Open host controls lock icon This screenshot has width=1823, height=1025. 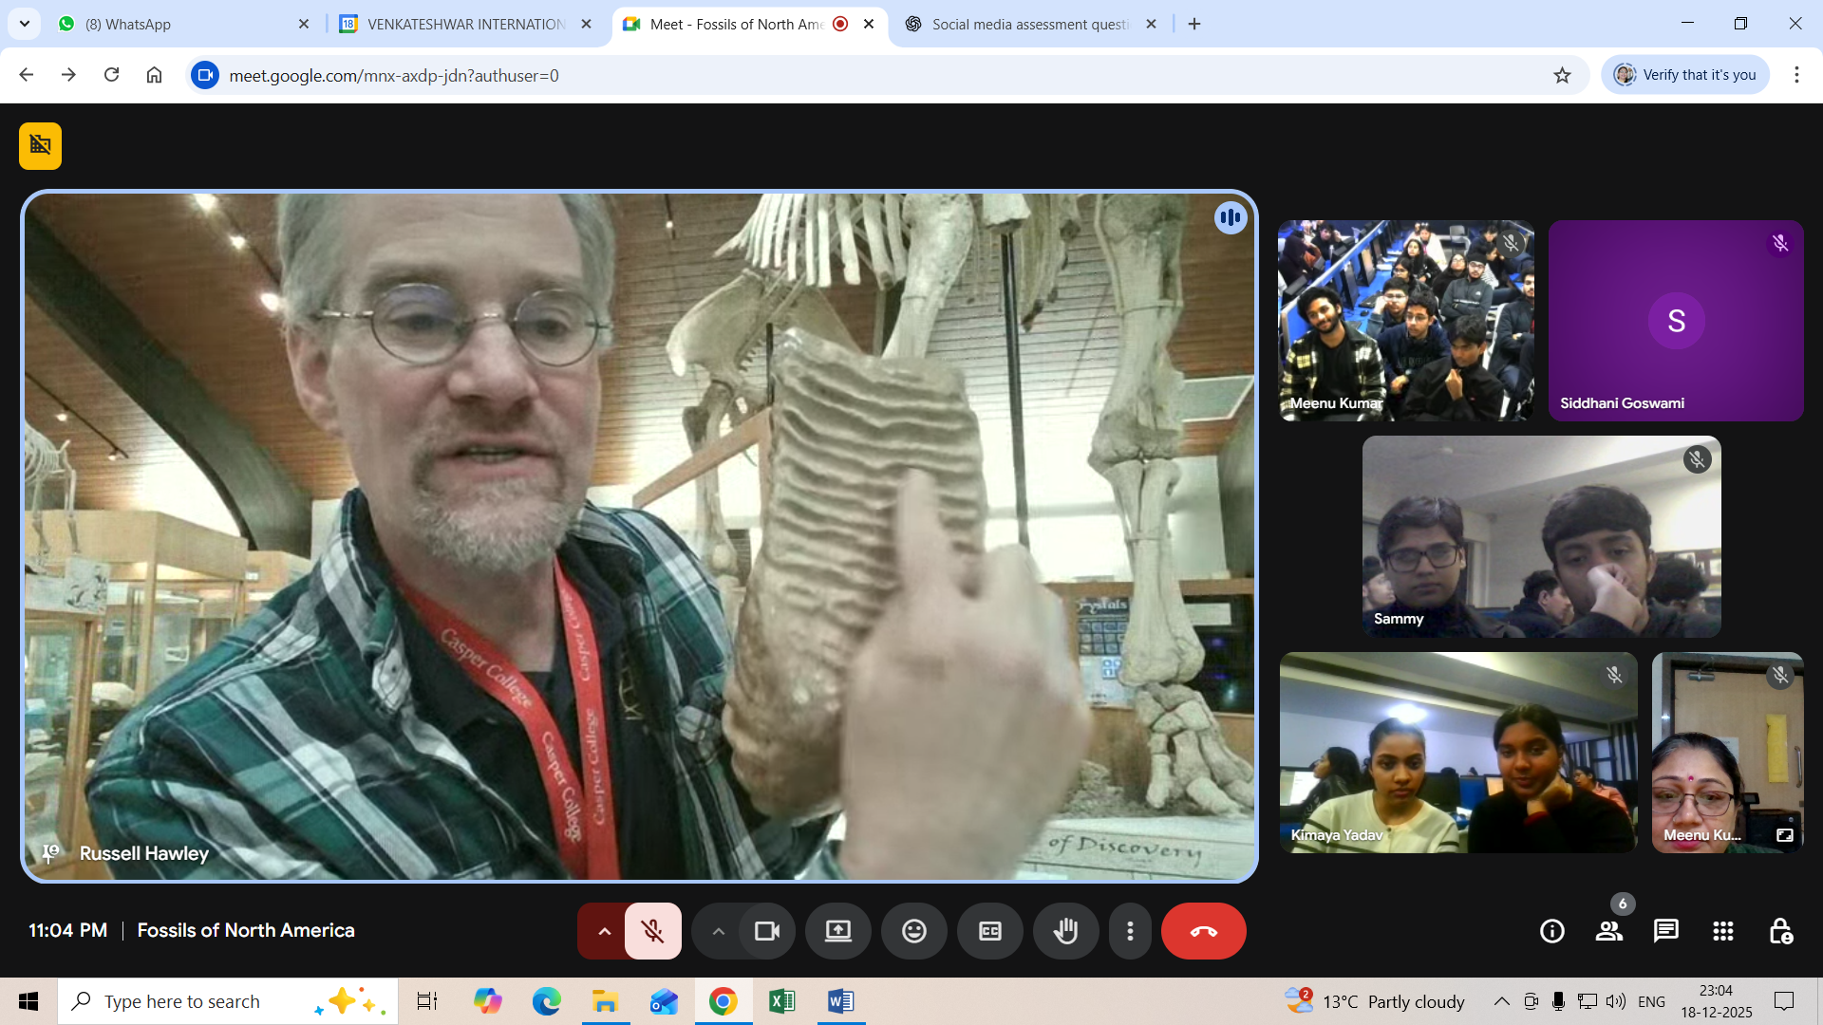[x=1780, y=931]
